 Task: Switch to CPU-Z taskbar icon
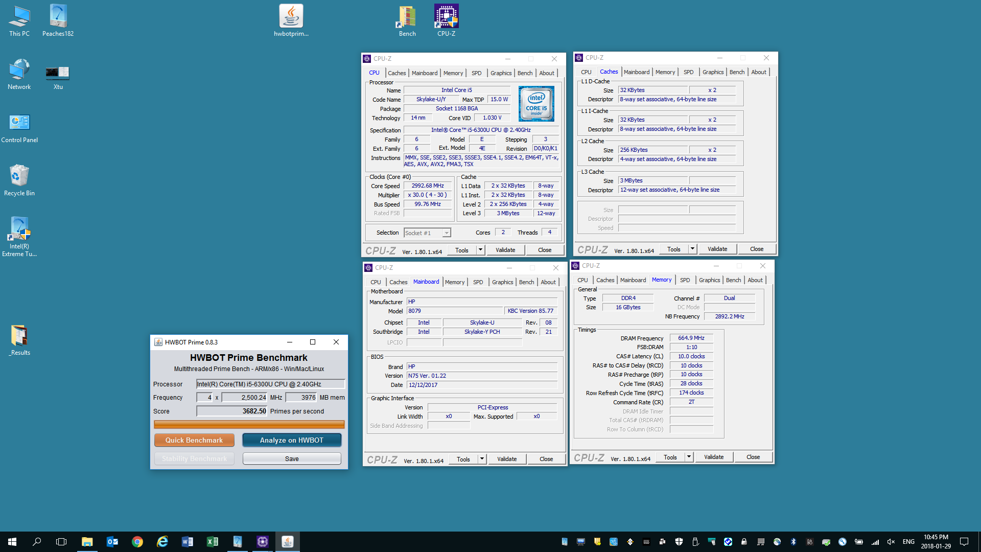(263, 542)
